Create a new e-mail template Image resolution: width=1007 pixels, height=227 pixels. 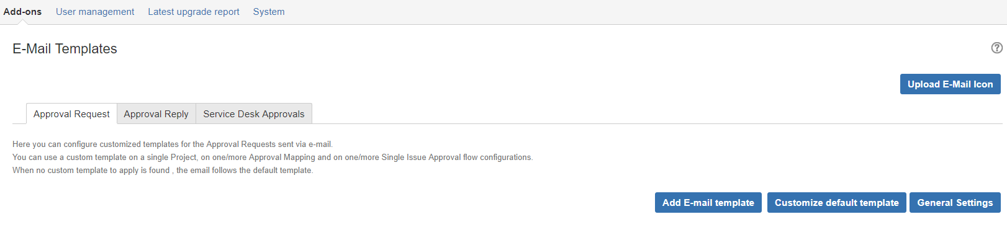click(x=708, y=203)
